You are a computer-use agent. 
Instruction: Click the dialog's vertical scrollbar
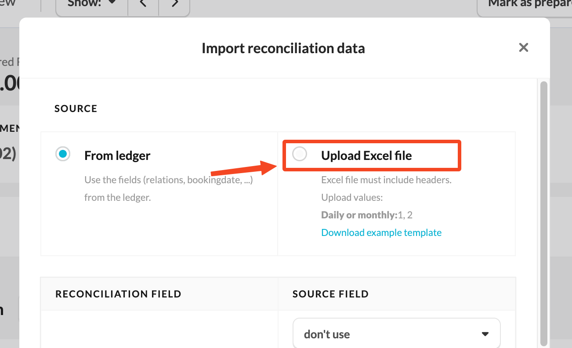pyautogui.click(x=544, y=211)
